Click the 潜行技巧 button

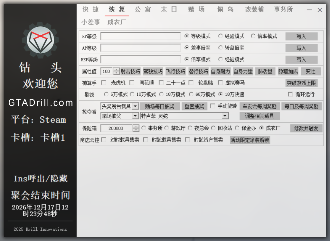[198, 71]
